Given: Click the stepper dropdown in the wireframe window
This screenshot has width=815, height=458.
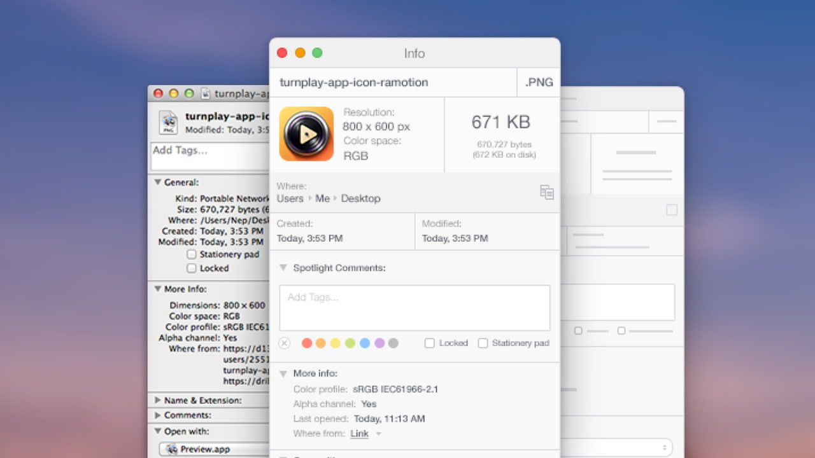Looking at the screenshot, I should point(665,448).
